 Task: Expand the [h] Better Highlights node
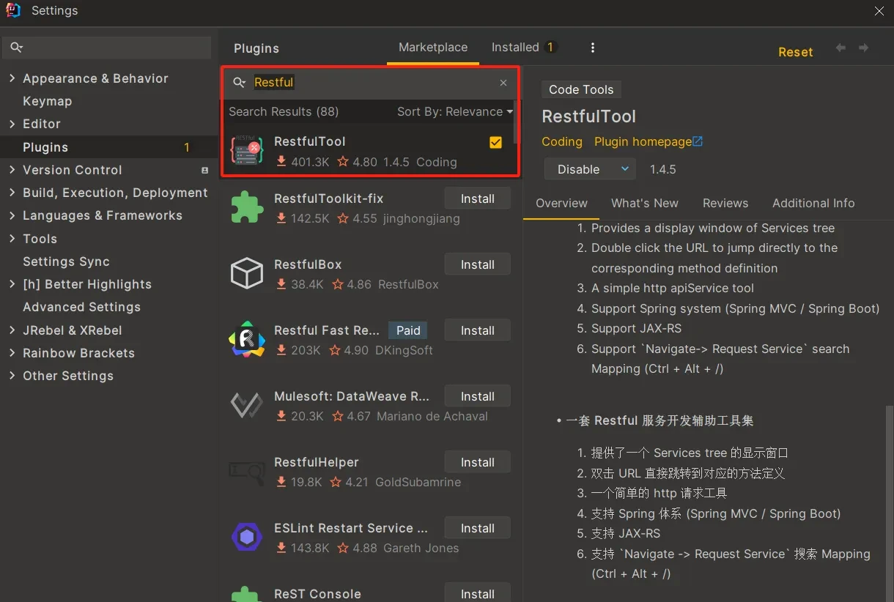click(x=12, y=284)
